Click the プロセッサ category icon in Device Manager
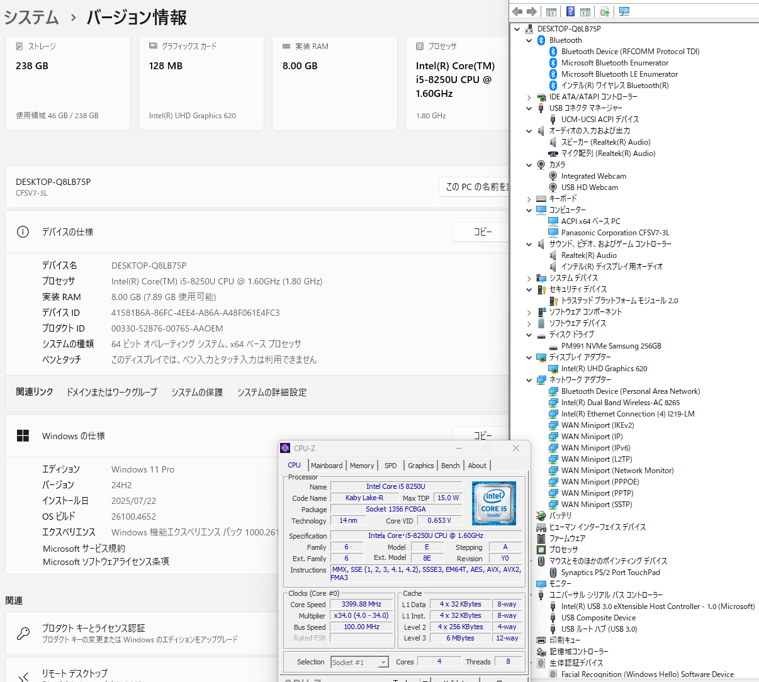 pos(541,550)
